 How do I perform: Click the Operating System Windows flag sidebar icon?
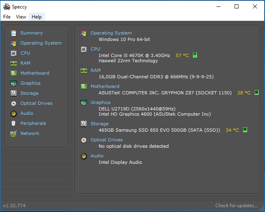click(14, 43)
